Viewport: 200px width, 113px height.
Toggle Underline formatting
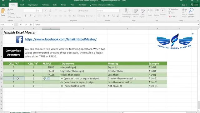point(34,16)
